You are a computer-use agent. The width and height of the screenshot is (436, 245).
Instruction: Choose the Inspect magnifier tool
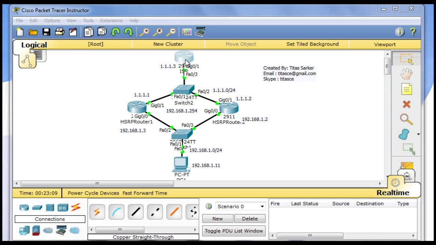(x=406, y=119)
